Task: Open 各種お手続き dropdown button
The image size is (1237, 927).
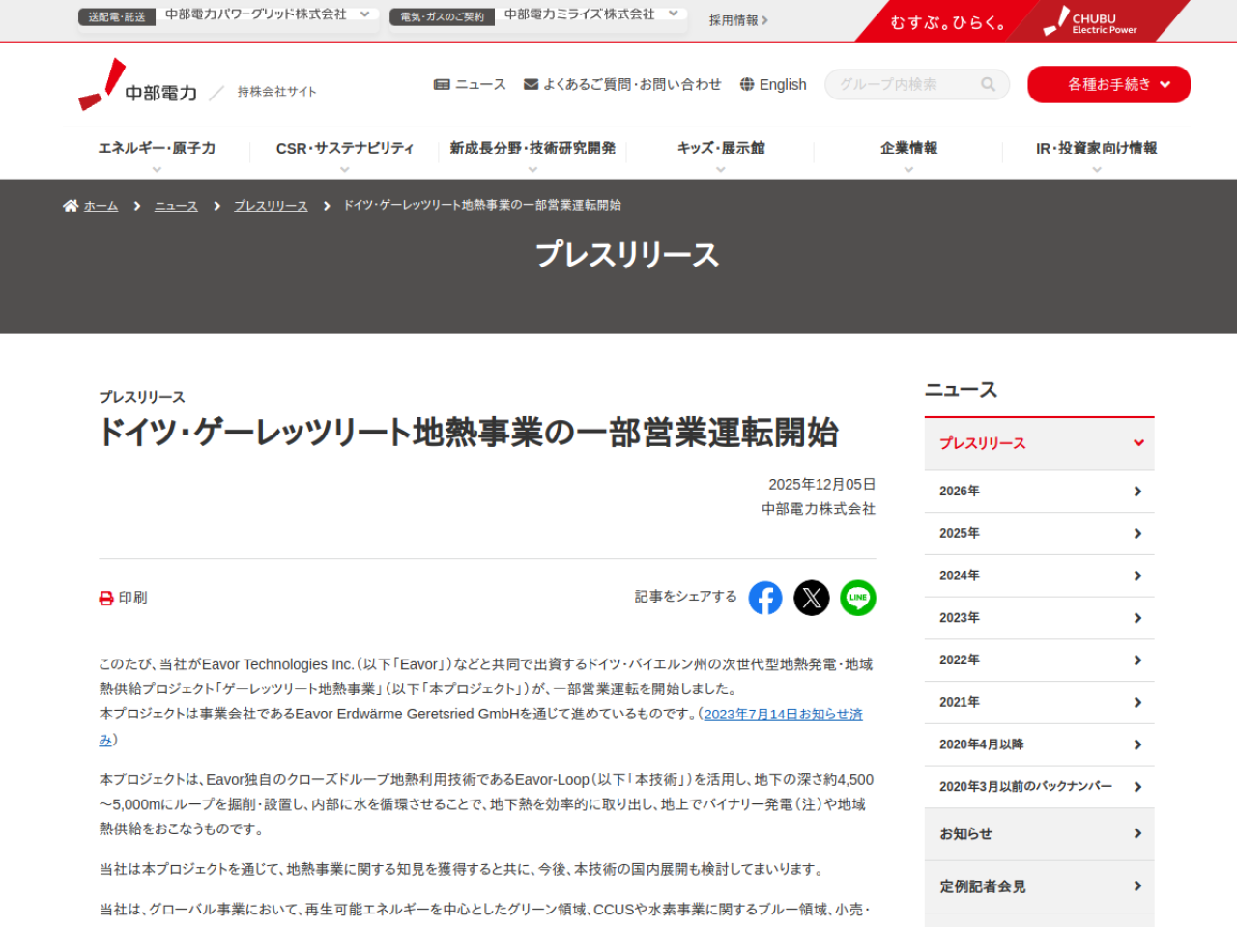Action: 1108,84
